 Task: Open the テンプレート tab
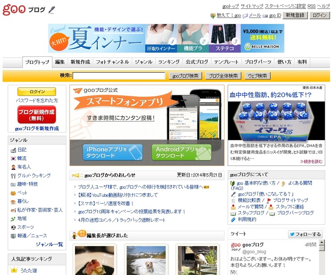(226, 62)
